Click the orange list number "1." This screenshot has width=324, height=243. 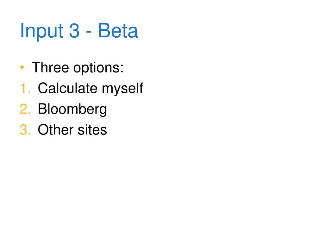click(25, 88)
